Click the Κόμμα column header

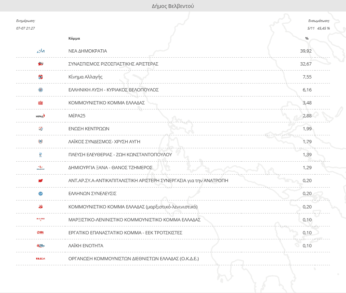[74, 38]
